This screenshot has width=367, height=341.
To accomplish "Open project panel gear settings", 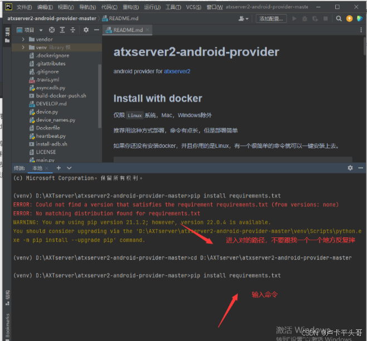I will tap(86, 30).
